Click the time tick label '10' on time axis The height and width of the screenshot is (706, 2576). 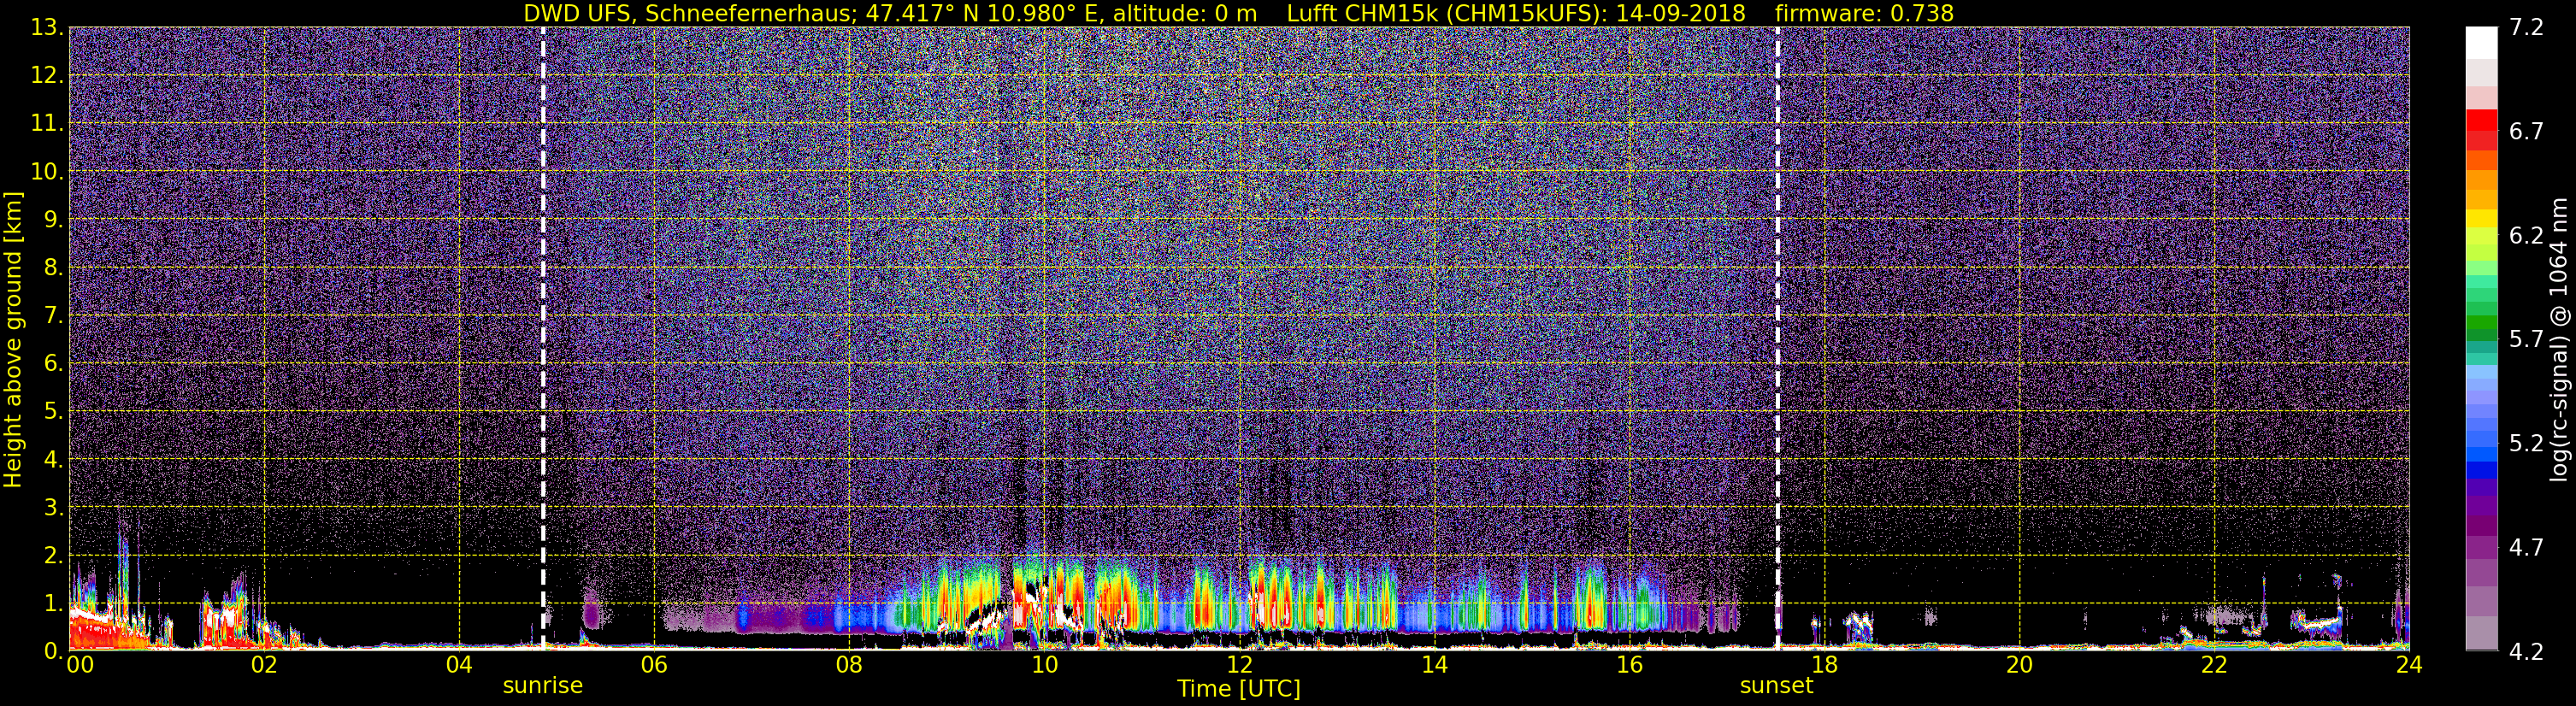coord(1044,666)
